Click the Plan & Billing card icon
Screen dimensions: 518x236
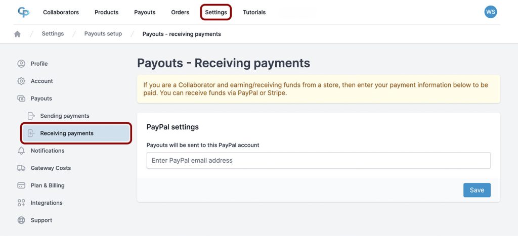pos(21,185)
